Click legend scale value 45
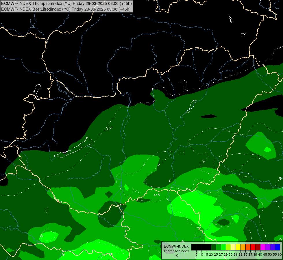Viewport: 283px width, 260px height. [x=265, y=255]
